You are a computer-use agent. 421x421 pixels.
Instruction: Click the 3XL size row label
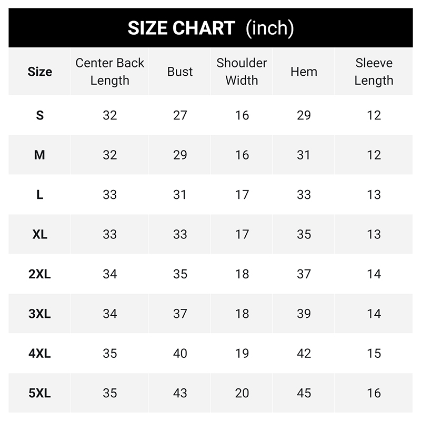[x=40, y=314]
